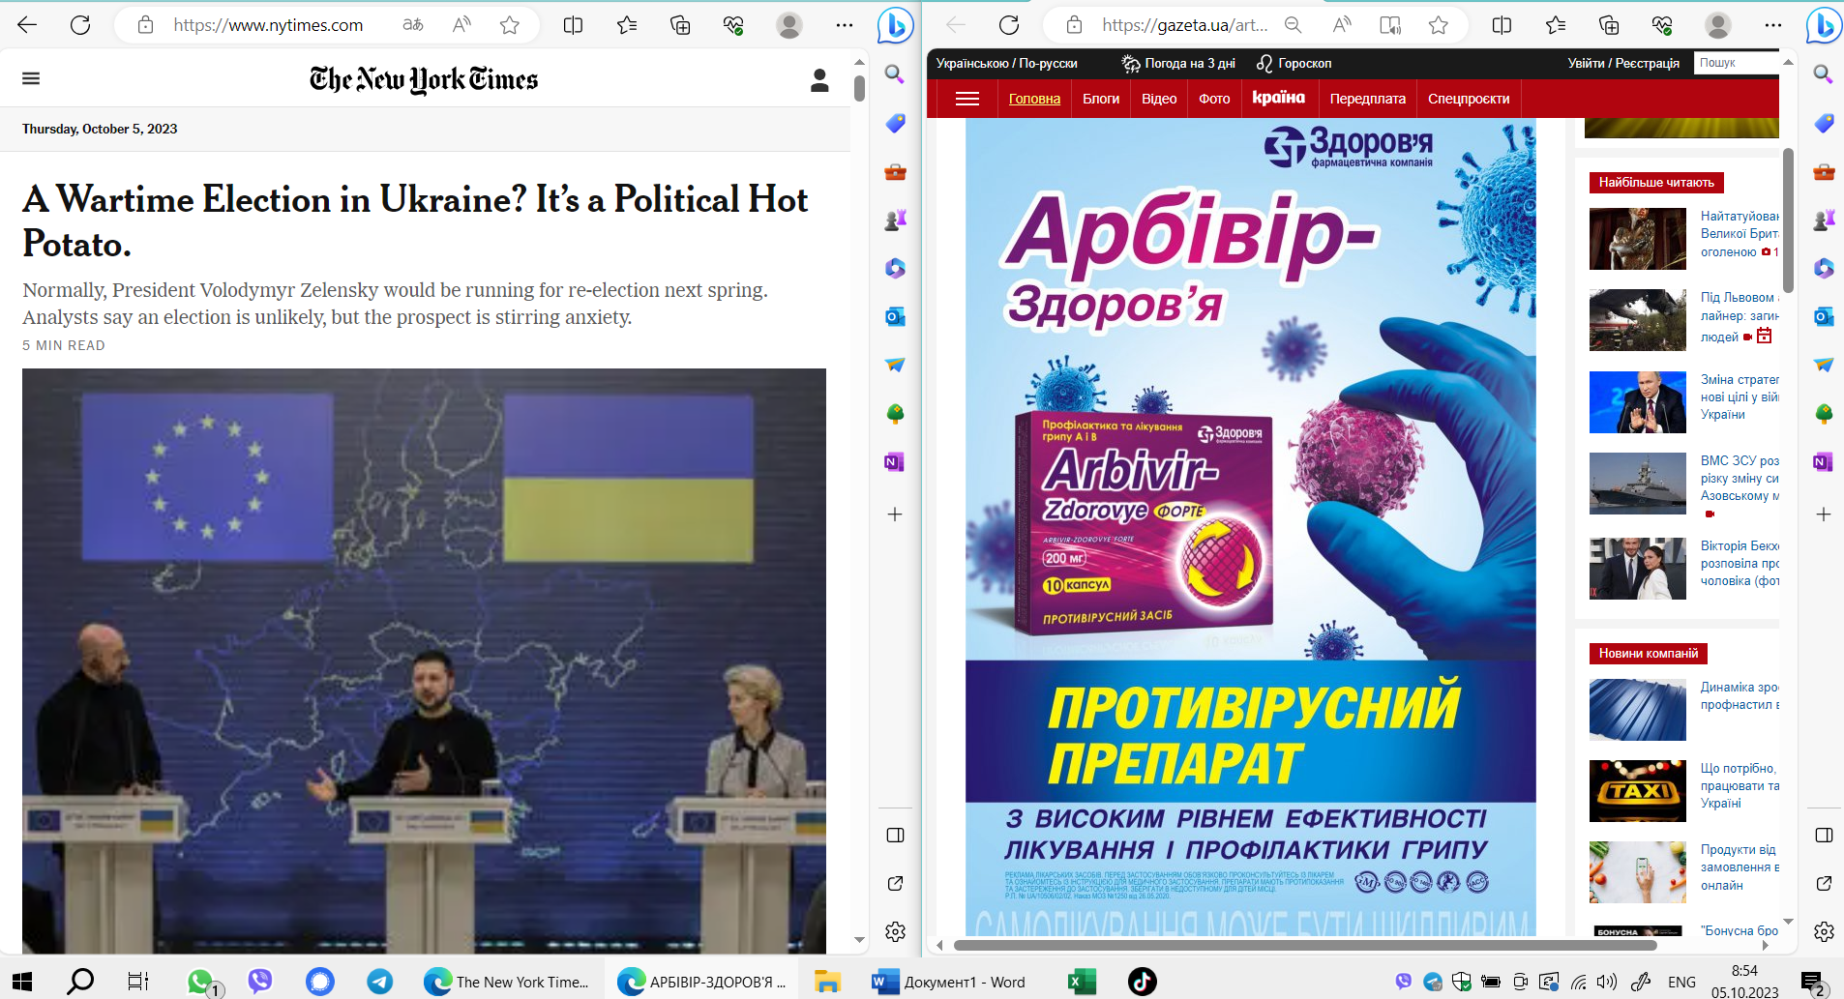Open the gazeta.ua hamburger menu
The width and height of the screenshot is (1844, 999).
(967, 99)
